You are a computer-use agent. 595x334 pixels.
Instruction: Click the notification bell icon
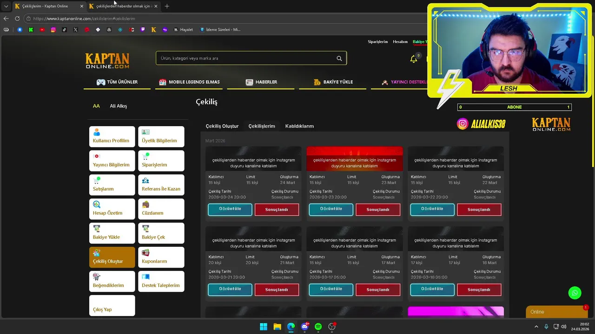point(413,59)
